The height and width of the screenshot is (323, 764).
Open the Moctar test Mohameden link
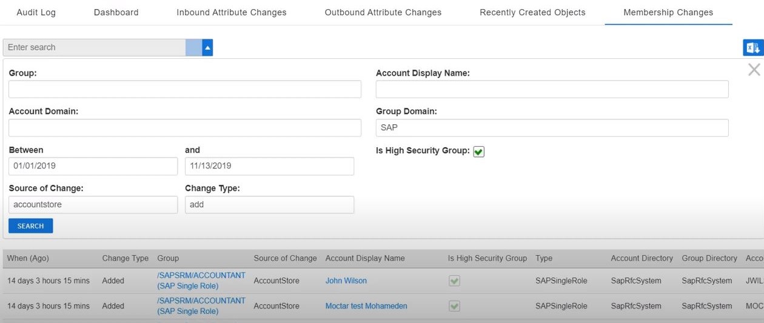366,306
